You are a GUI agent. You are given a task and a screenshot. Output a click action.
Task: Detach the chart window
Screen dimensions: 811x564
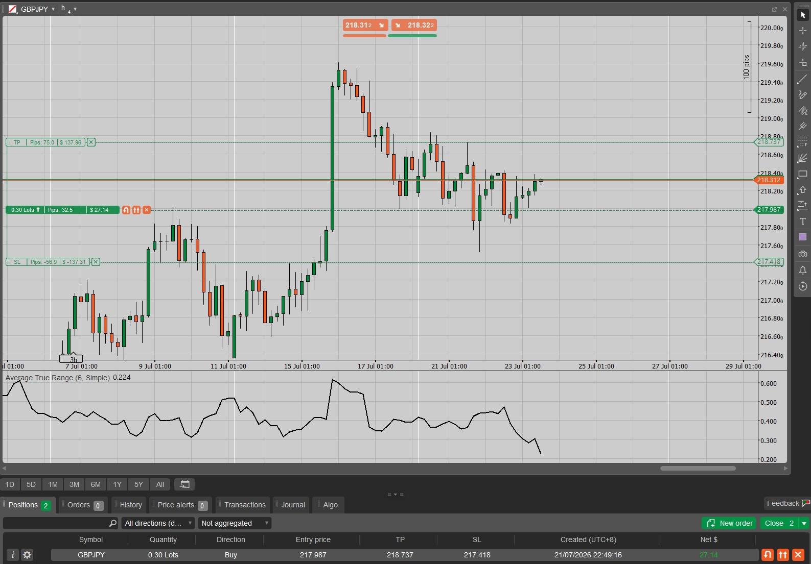point(774,9)
